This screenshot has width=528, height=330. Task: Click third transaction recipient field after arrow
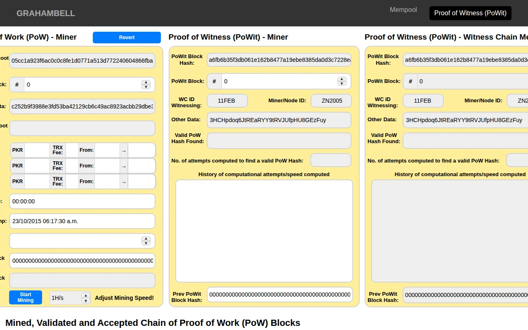click(x=141, y=181)
